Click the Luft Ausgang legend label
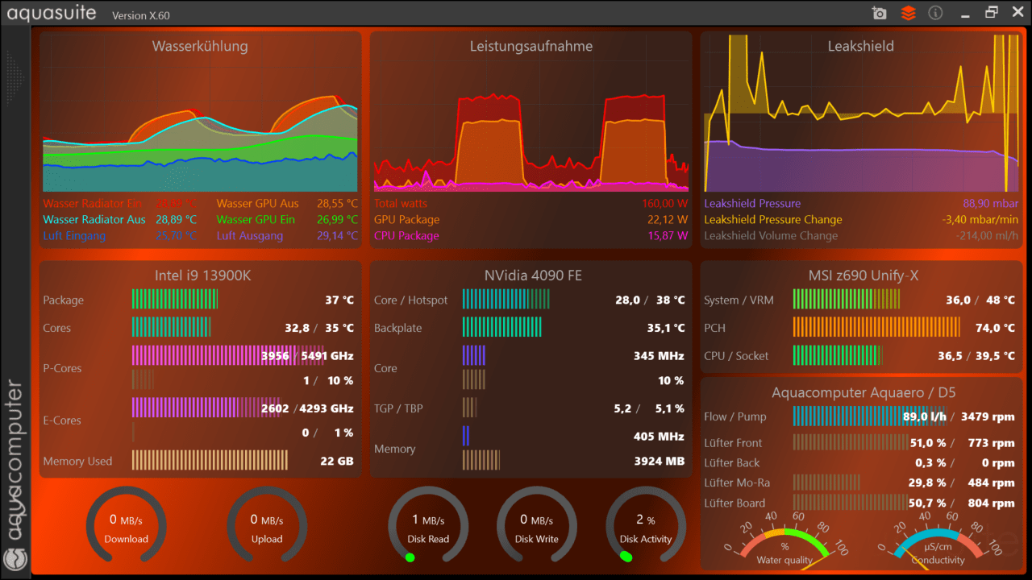1032x580 pixels. (250, 236)
